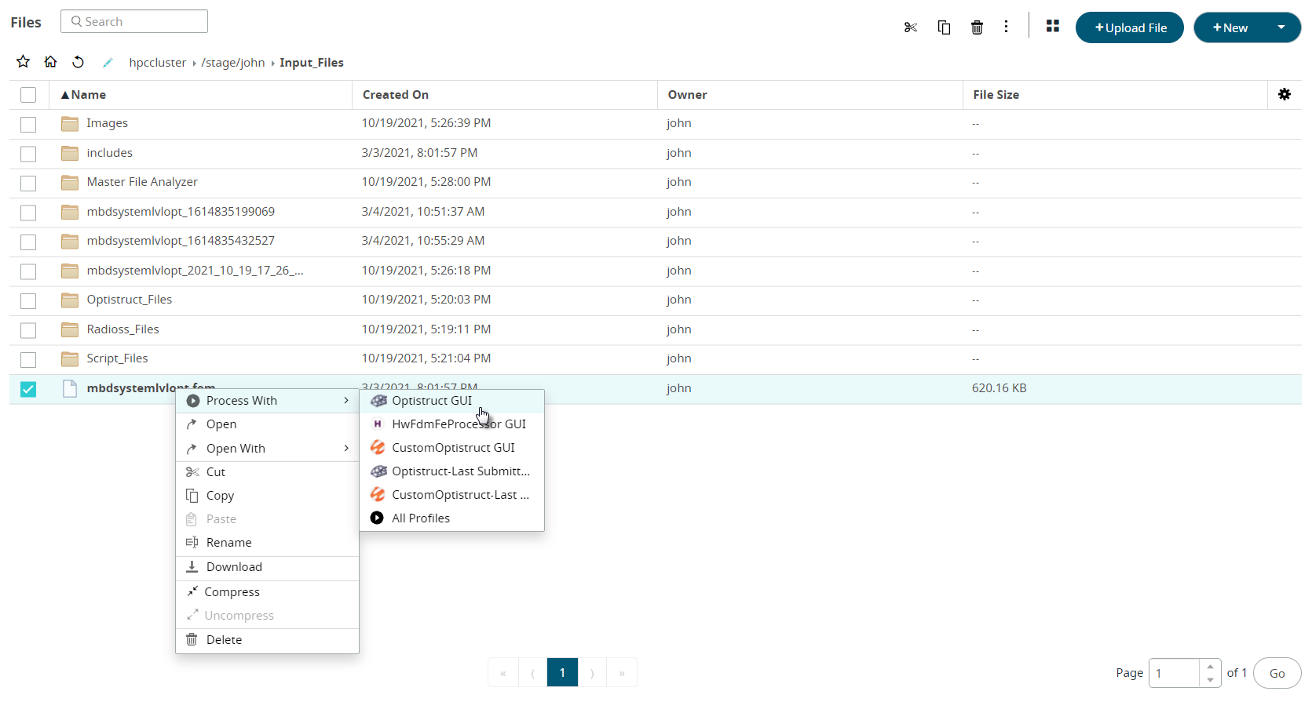
Task: Expand the New button dropdown arrow
Action: tap(1281, 27)
